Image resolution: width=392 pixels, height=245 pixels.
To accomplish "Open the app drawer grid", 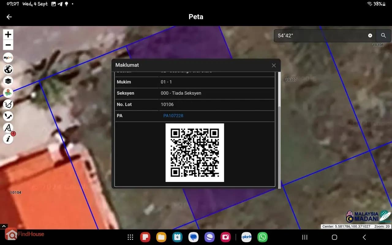I will pyautogui.click(x=130, y=237).
